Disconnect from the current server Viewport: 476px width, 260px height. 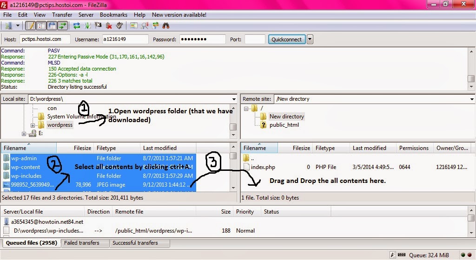point(109,26)
